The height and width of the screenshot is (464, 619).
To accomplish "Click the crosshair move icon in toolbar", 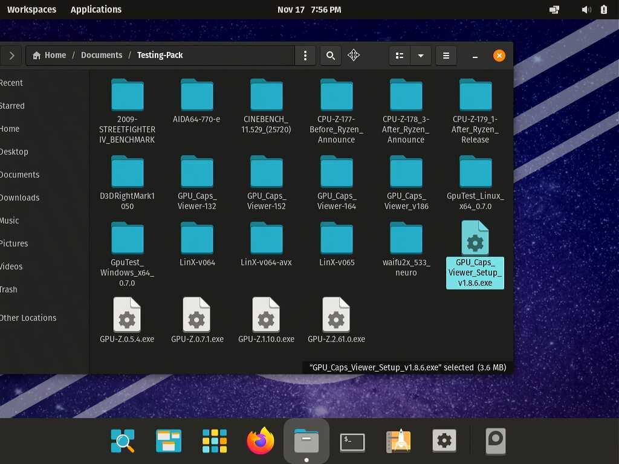I will 353,55.
